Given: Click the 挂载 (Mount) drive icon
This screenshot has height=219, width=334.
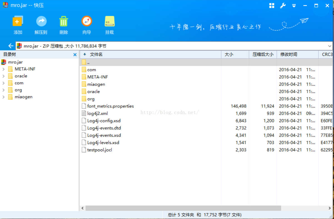Looking at the screenshot, I should (109, 21).
